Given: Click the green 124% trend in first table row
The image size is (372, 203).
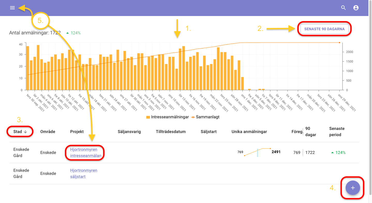Looking at the screenshot, I should [338, 153].
